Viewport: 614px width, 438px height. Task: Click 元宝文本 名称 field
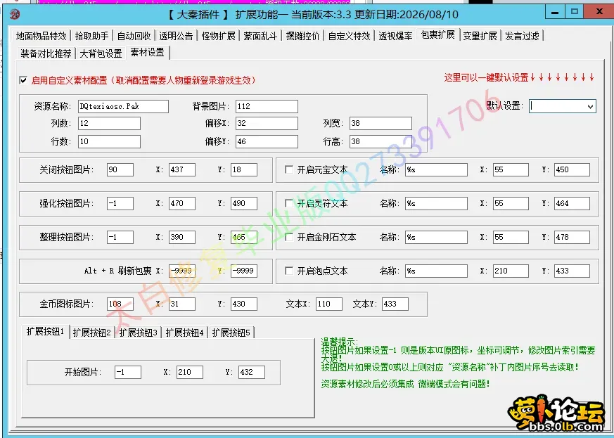point(436,169)
